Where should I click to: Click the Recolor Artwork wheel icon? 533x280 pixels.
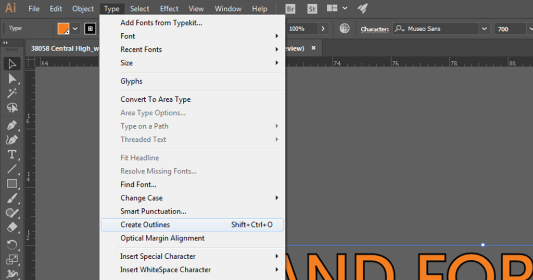[x=345, y=29]
